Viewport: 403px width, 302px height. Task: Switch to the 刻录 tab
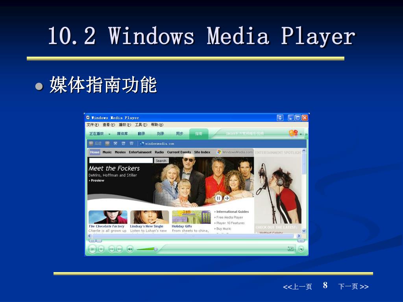[161, 134]
